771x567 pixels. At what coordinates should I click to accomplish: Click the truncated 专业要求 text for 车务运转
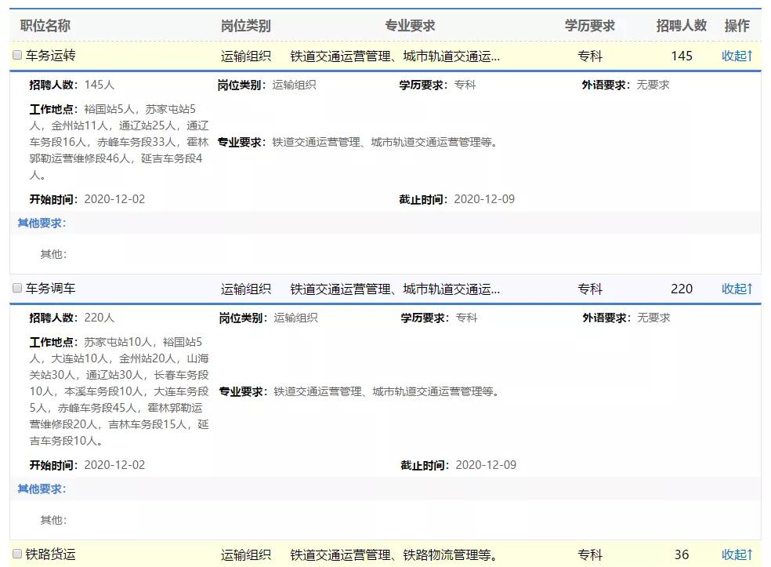(395, 56)
